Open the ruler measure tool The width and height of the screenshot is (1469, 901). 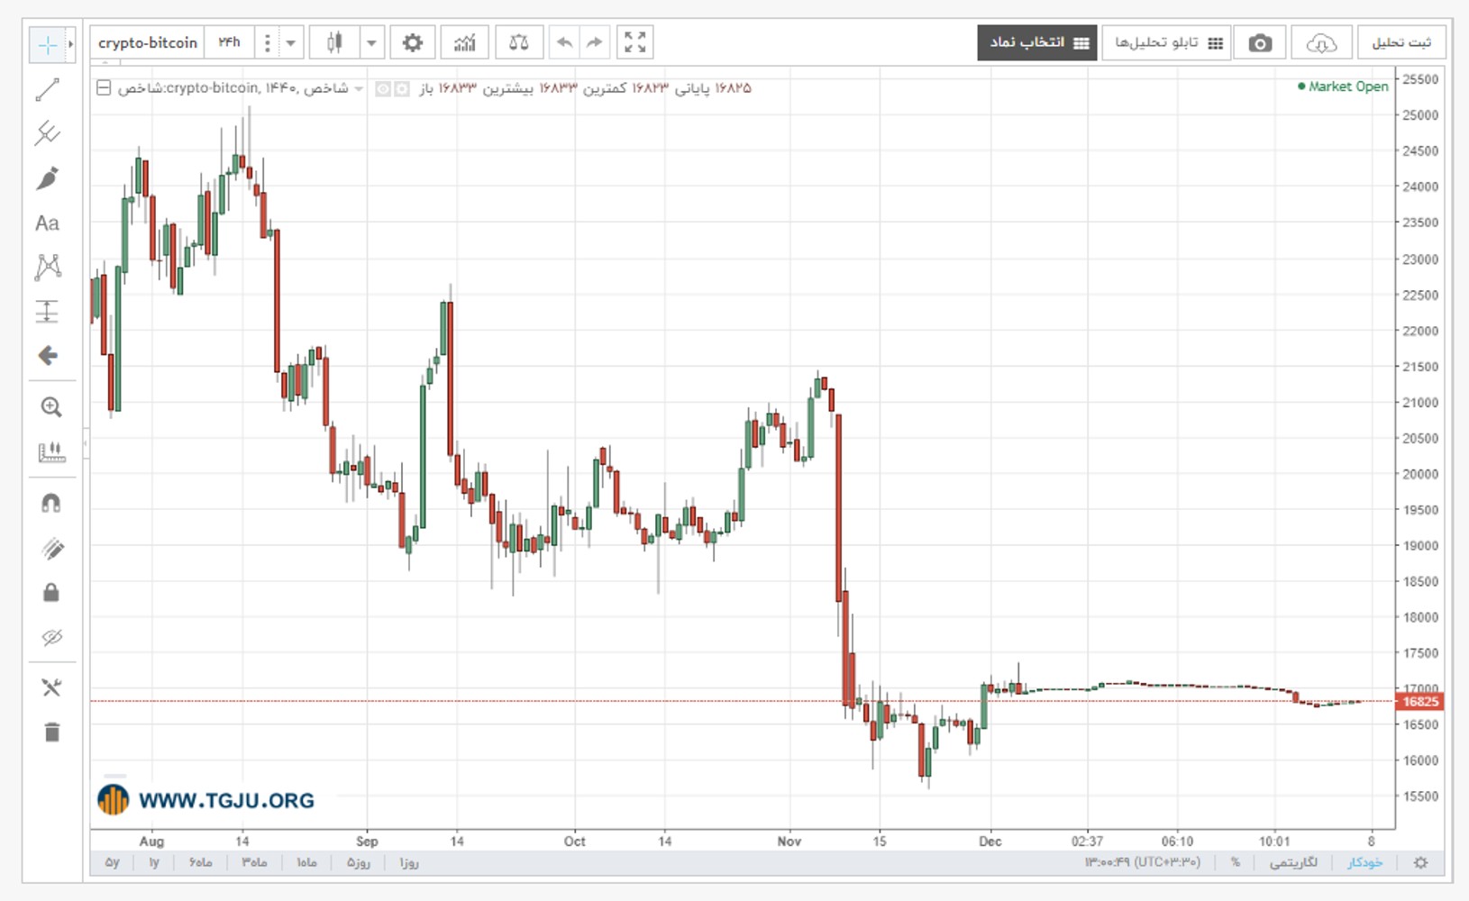click(51, 451)
